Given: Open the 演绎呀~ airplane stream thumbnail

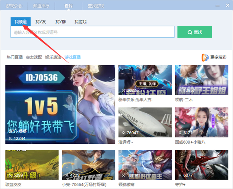Looking at the screenshot, I should pyautogui.click(x=145, y=122).
